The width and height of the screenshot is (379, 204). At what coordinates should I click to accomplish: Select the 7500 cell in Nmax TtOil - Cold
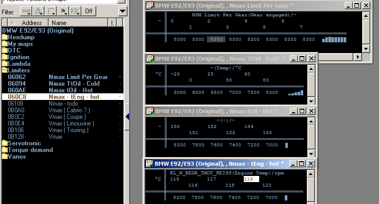tap(254, 92)
